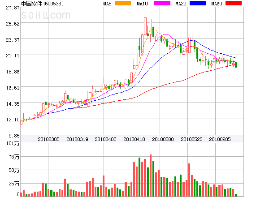Click the 21.11 price axis label
Screen dimensions: 269x197
point(13,56)
